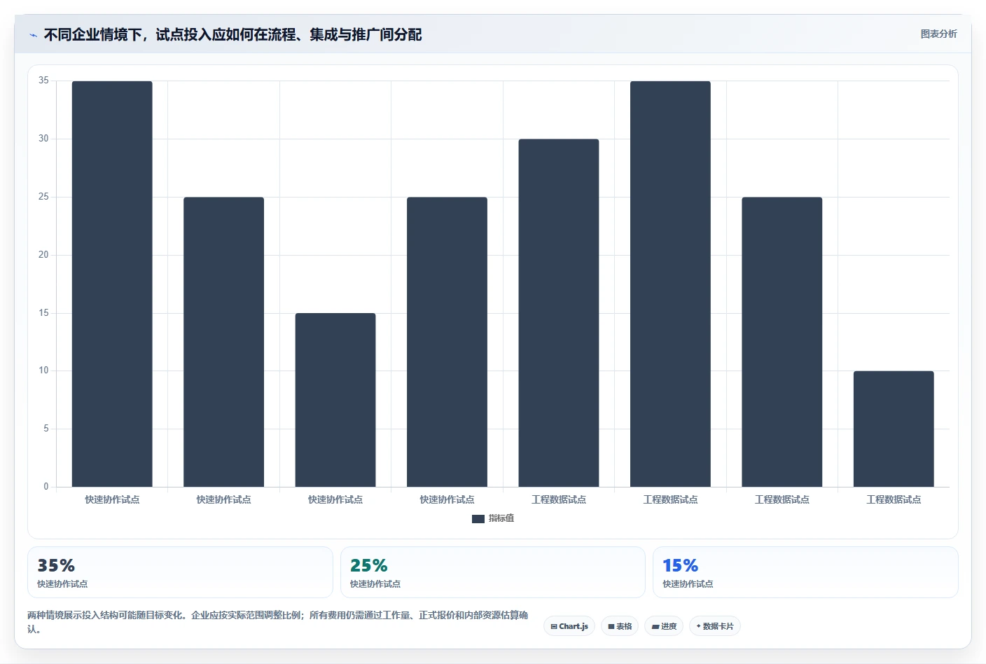Click the y-axis tick label 30
Viewport: 986px width, 664px height.
(43, 139)
